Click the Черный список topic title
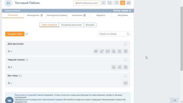Viewport: 183px width, 103px height. pos(16,60)
